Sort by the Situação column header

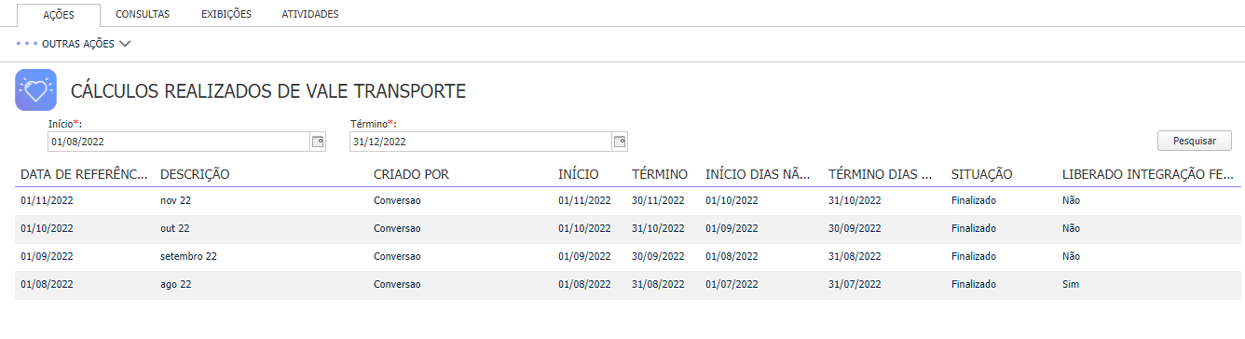981,174
